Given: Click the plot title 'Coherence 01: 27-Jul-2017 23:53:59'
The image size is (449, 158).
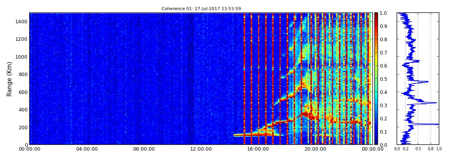Looking at the screenshot, I should [201, 9].
